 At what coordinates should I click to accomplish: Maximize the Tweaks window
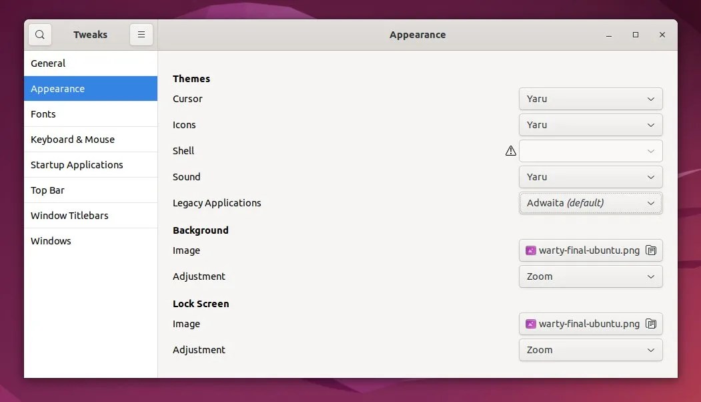(x=635, y=35)
